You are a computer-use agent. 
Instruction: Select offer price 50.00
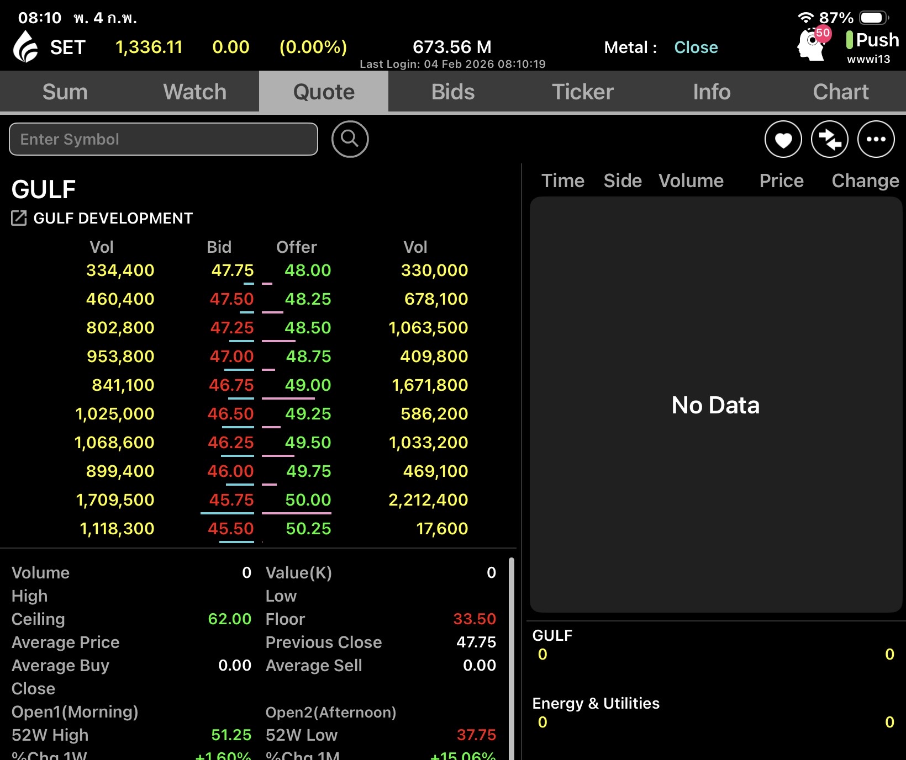pyautogui.click(x=308, y=499)
